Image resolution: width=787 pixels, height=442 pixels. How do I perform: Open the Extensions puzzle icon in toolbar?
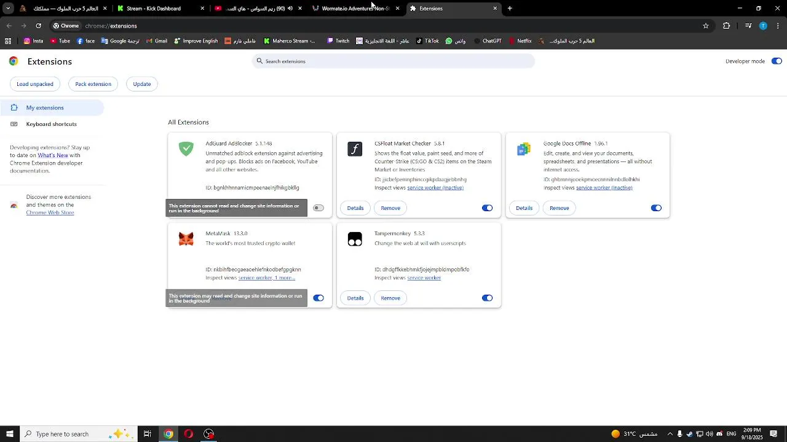point(727,26)
